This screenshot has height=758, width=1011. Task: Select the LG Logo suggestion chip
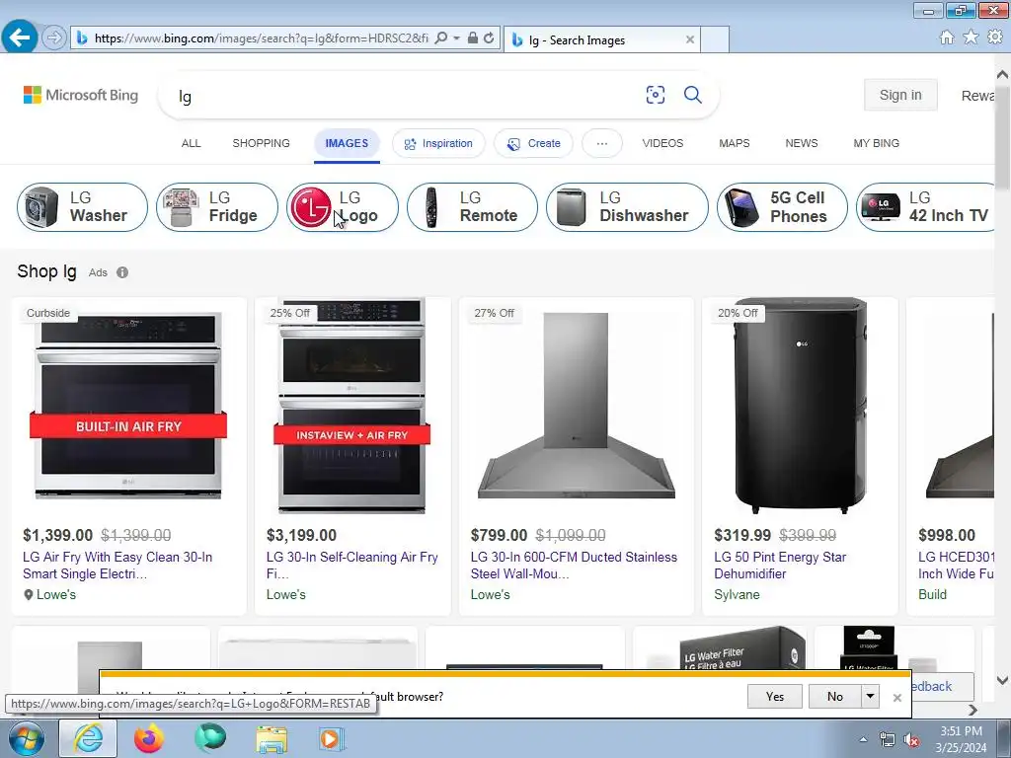pyautogui.click(x=343, y=207)
